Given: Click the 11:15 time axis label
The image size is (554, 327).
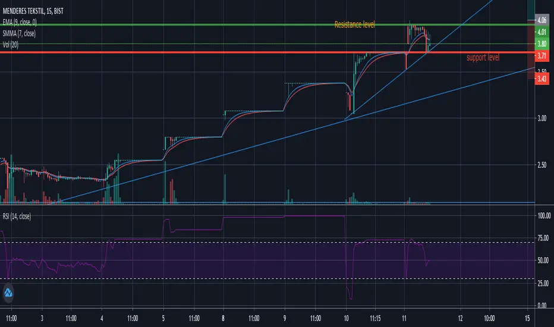Looking at the screenshot, I should 375,319.
